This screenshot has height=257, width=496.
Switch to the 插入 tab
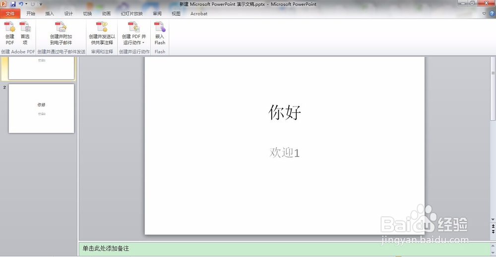coord(50,13)
